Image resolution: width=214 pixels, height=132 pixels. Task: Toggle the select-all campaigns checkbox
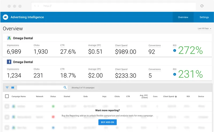(x=7, y=96)
